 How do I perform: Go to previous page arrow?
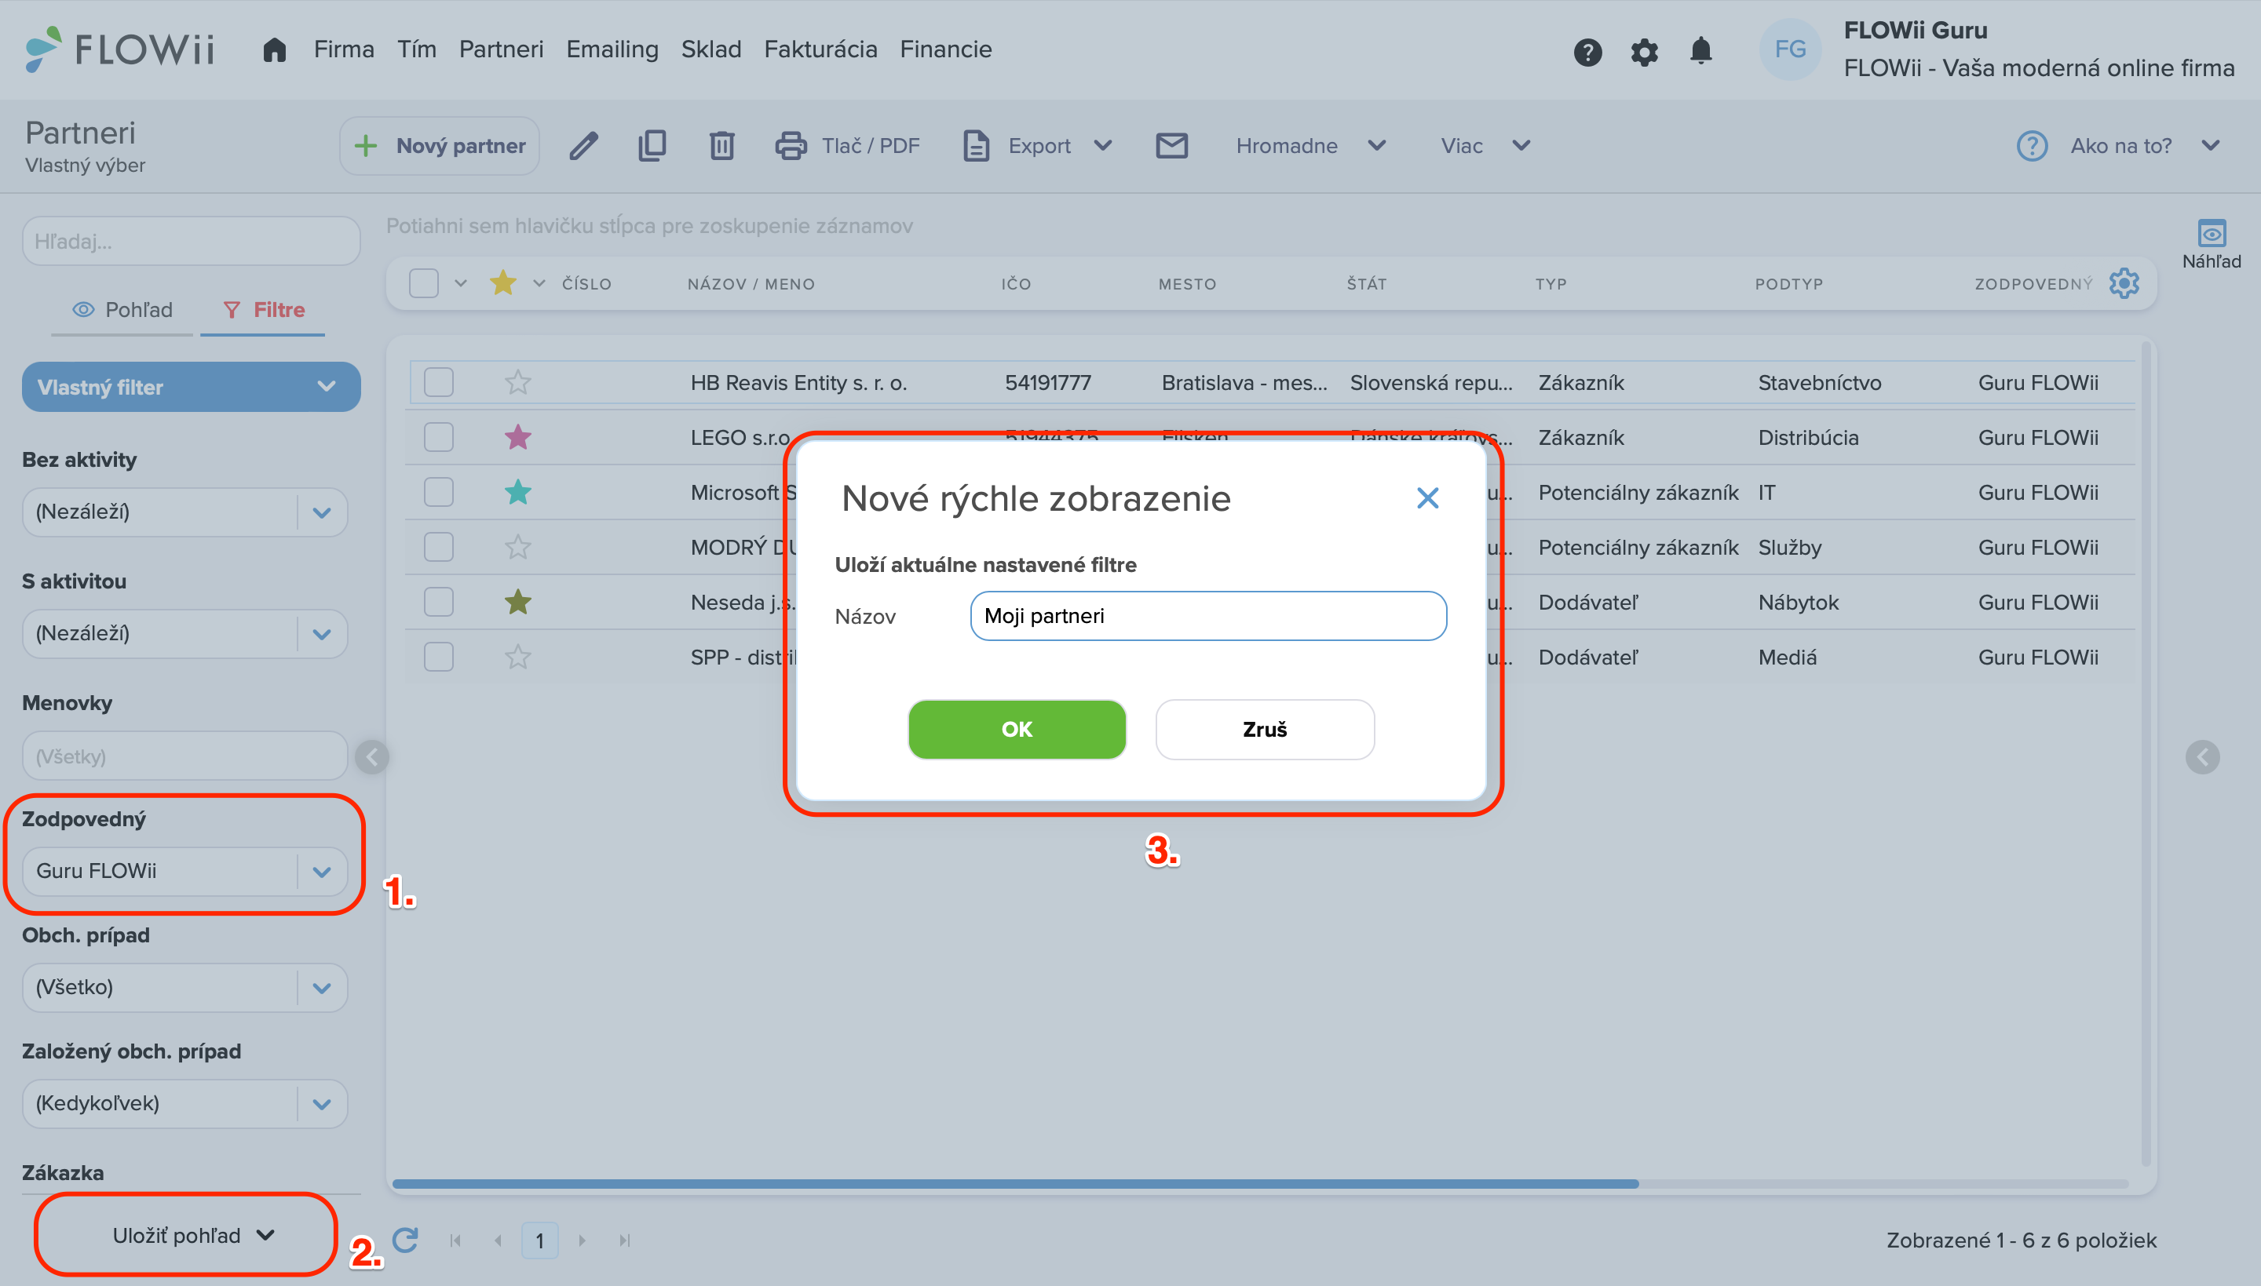[x=499, y=1240]
